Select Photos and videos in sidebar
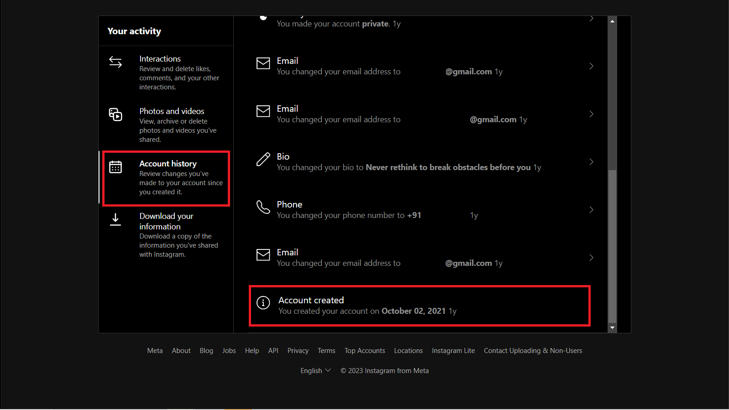 (x=172, y=111)
